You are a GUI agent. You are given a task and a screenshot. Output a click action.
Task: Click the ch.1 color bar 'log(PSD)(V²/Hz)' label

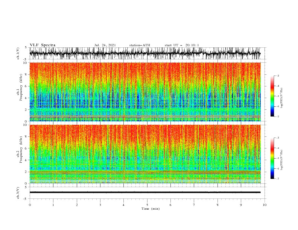coord(281,98)
